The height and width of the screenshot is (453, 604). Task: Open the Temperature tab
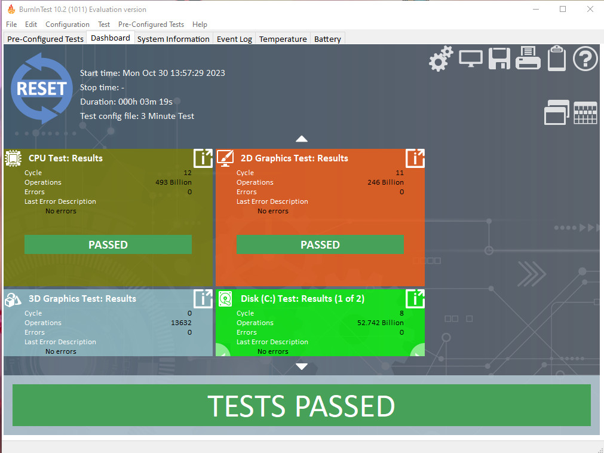[283, 39]
